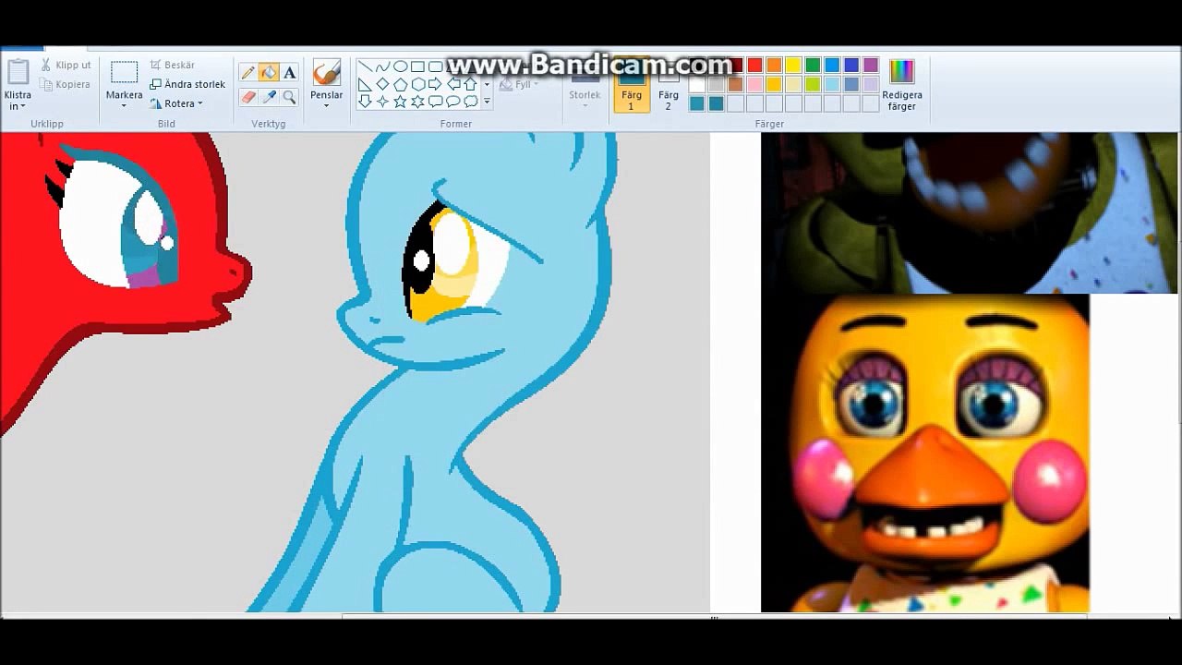Open Redigera färger color editor
This screenshot has height=665, width=1182.
pos(902,85)
